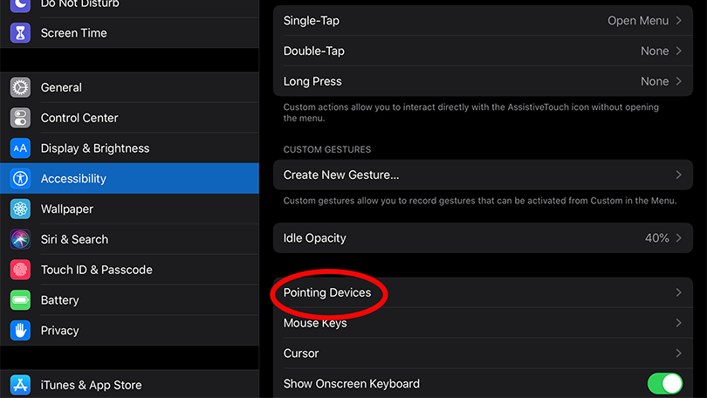Toggle Show Onscreen Keyboard switch

(x=665, y=383)
